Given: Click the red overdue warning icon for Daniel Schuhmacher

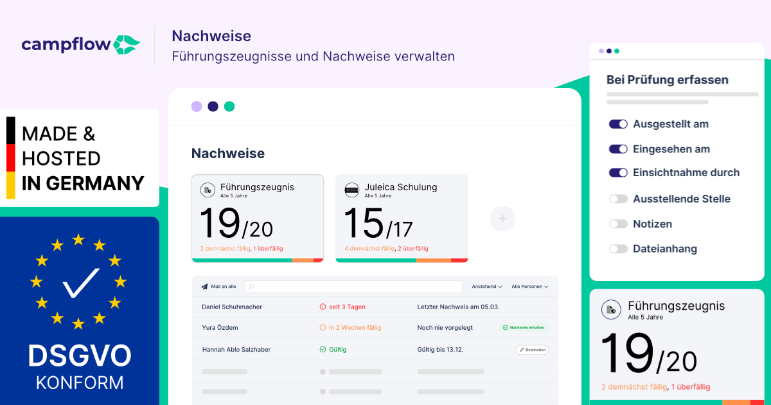Looking at the screenshot, I should coord(323,307).
